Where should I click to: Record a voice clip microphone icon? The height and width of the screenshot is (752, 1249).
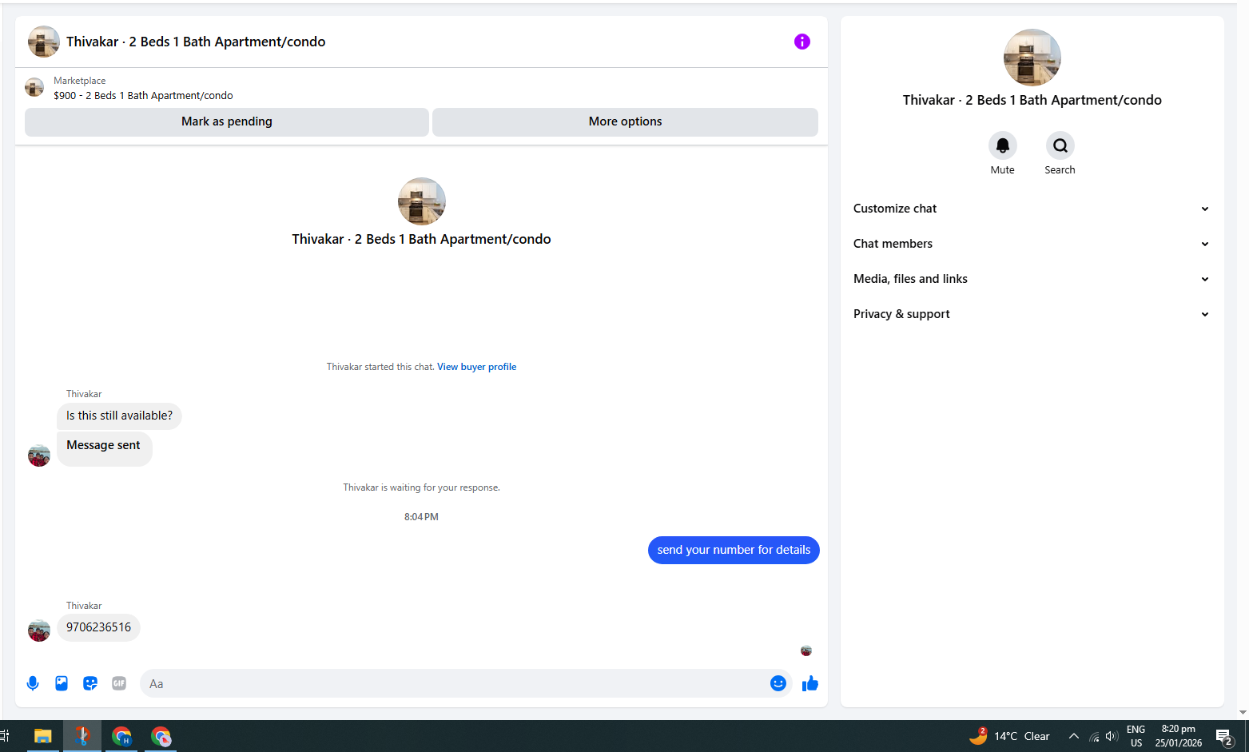pyautogui.click(x=33, y=683)
